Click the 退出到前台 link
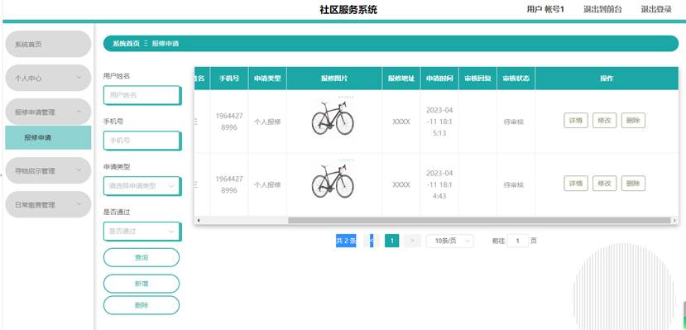Viewport: 686px width, 330px height. pyautogui.click(x=602, y=9)
